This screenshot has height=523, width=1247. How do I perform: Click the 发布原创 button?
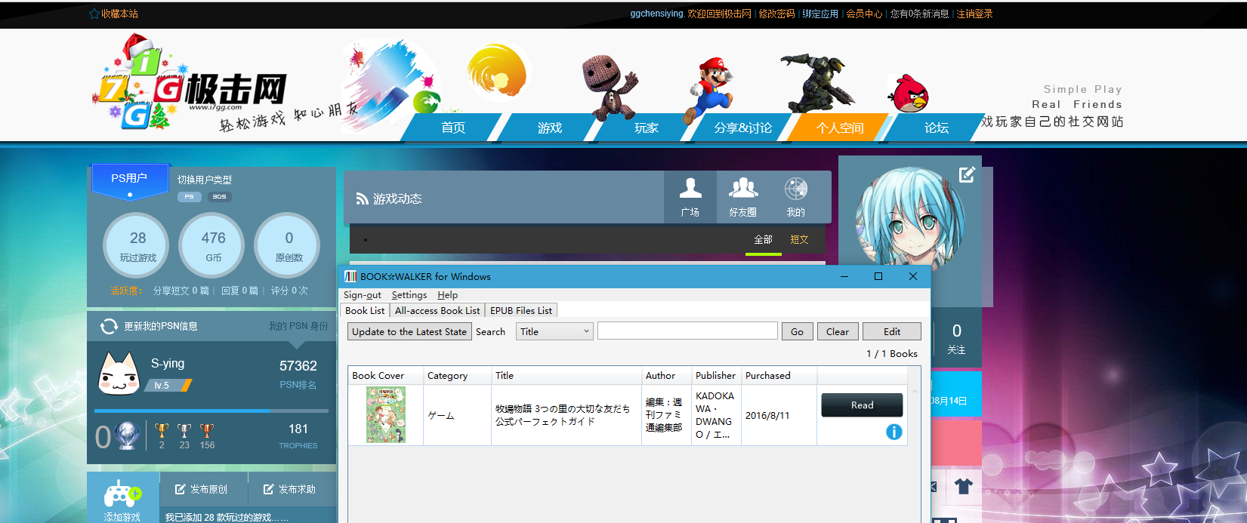pos(202,489)
